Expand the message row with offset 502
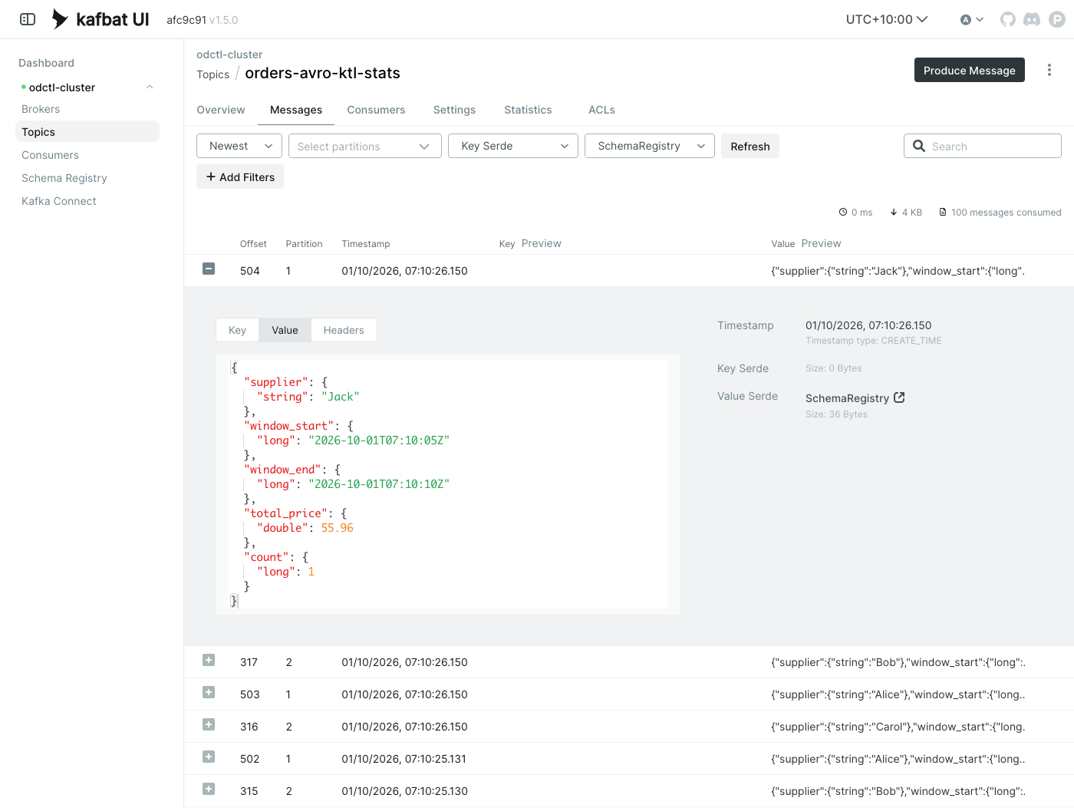 (x=209, y=757)
